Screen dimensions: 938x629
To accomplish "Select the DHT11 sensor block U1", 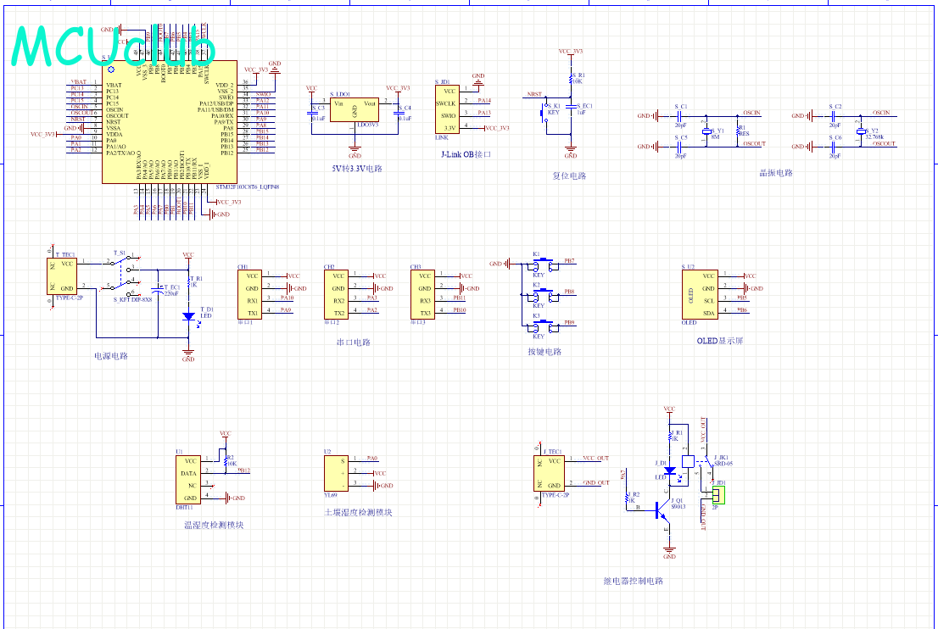I will pyautogui.click(x=189, y=480).
